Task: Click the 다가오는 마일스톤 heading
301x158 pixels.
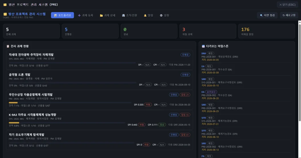Action: pos(217,46)
